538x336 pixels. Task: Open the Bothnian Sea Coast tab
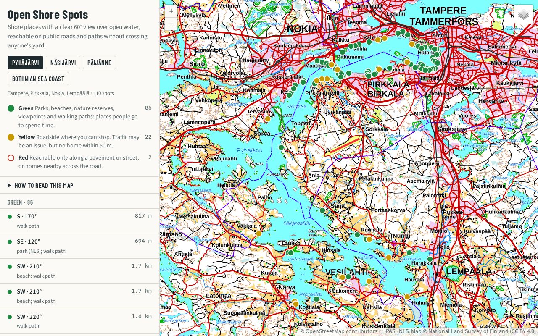pyautogui.click(x=38, y=79)
